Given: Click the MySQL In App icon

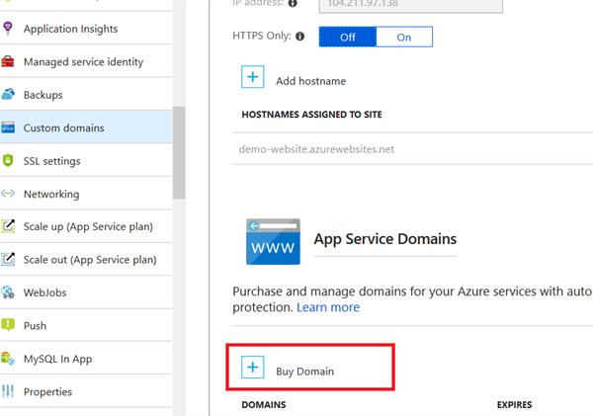Looking at the screenshot, I should (8, 359).
